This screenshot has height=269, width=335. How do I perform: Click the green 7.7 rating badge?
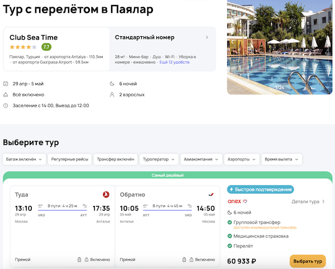point(46,47)
